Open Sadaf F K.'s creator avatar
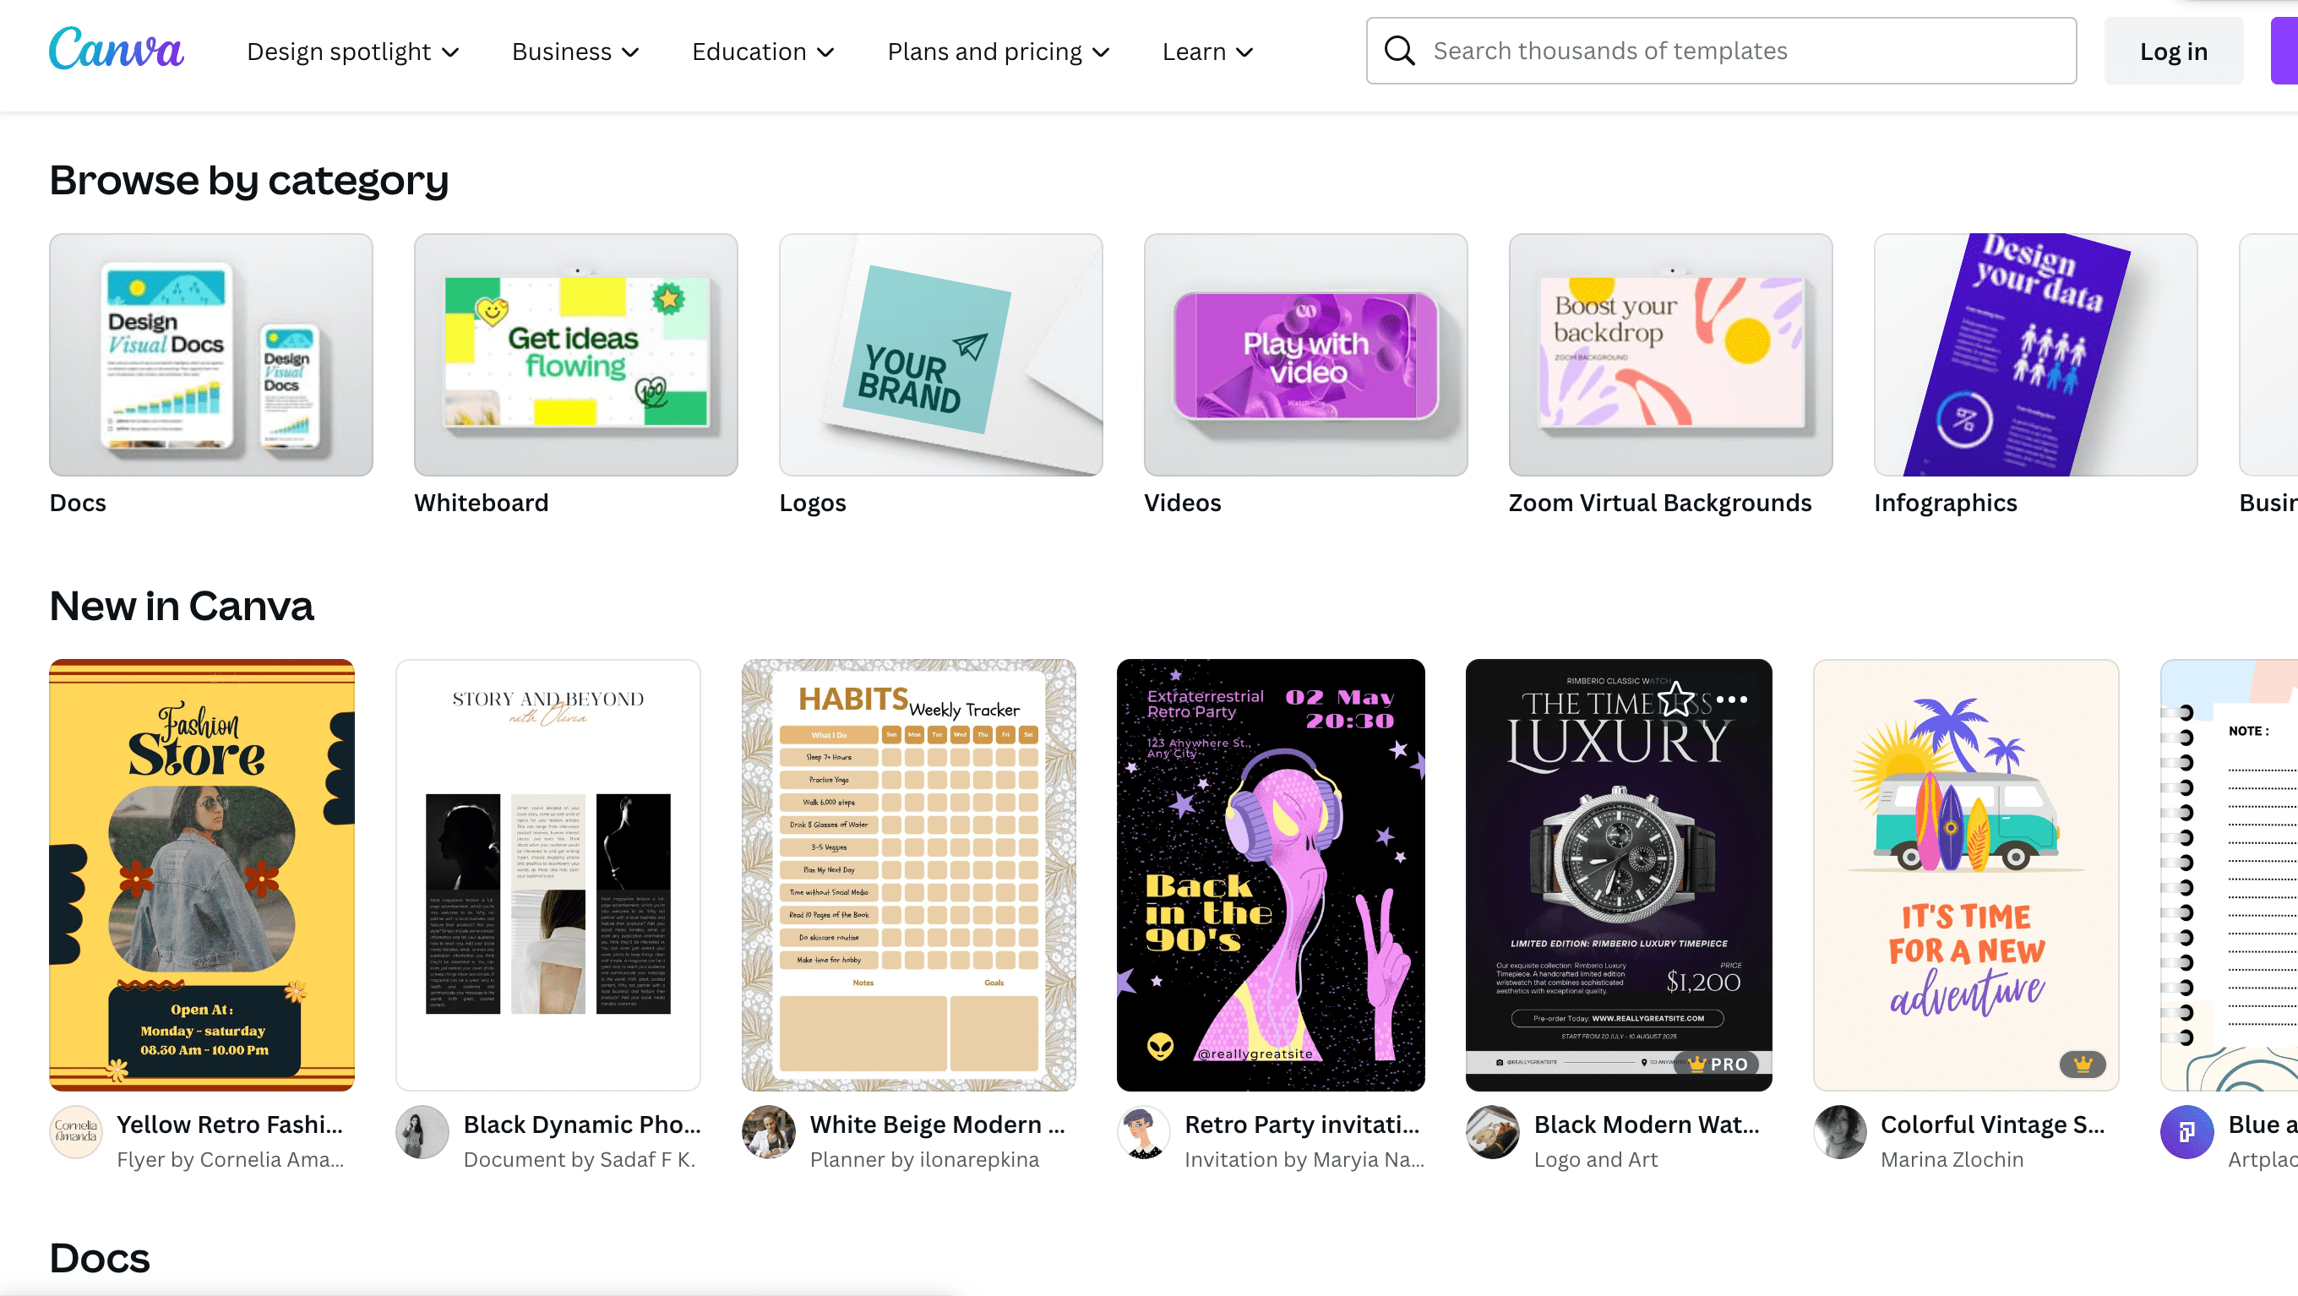Screen dimensions: 2298x1296 tap(422, 1133)
